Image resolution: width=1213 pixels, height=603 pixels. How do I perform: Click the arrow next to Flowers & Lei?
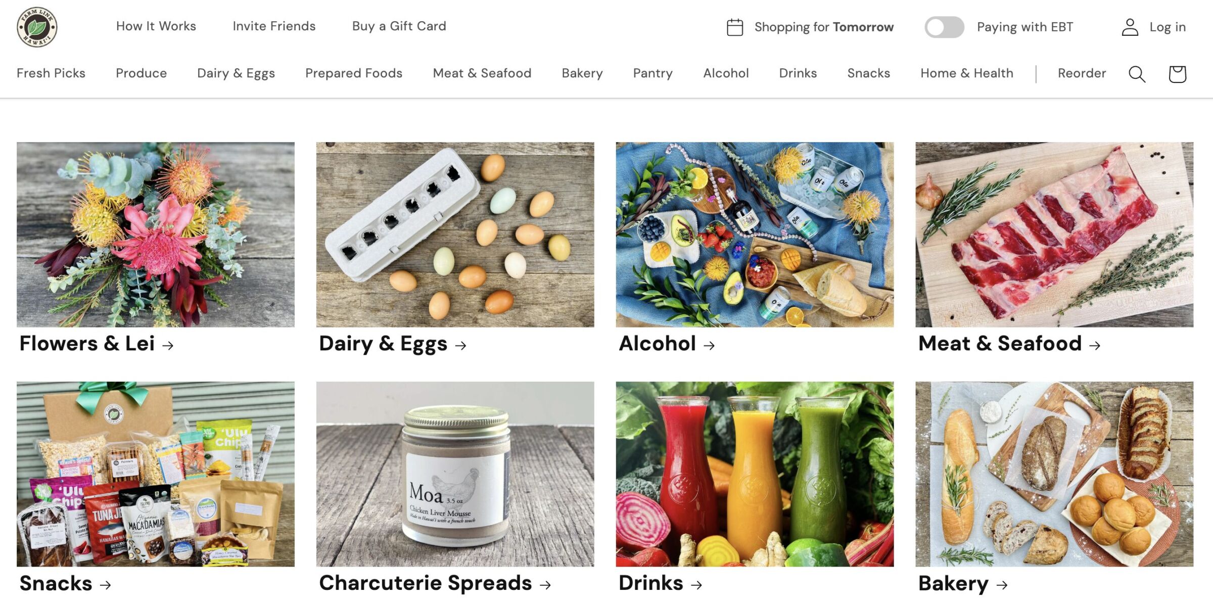click(168, 345)
